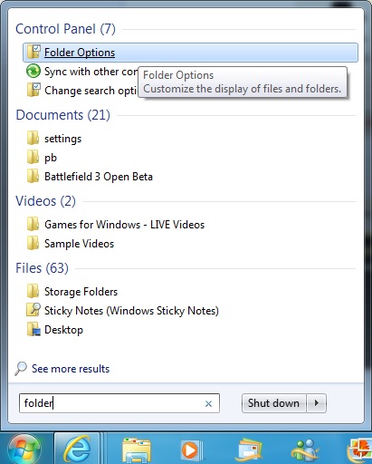Viewport: 372px width, 464px height.
Task: Clear the search box with the X
Action: pyautogui.click(x=208, y=403)
